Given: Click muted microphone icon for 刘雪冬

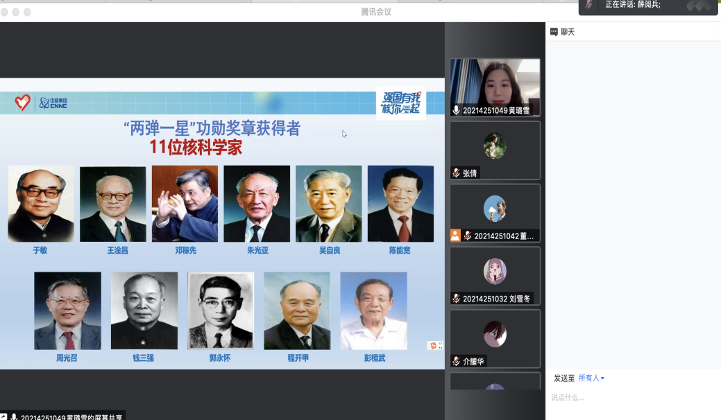Looking at the screenshot, I should coord(457,299).
